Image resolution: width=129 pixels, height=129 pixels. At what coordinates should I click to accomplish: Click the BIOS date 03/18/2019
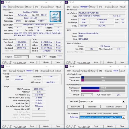(102, 39)
